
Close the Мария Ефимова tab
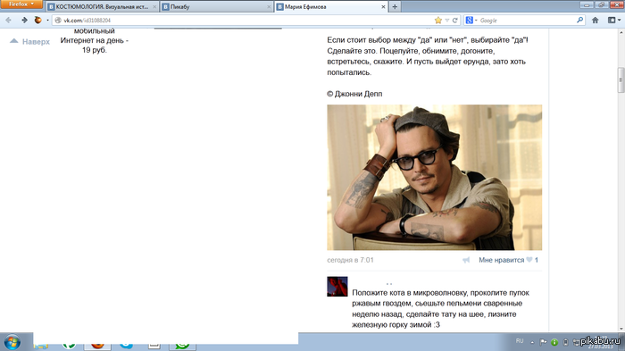(x=383, y=7)
